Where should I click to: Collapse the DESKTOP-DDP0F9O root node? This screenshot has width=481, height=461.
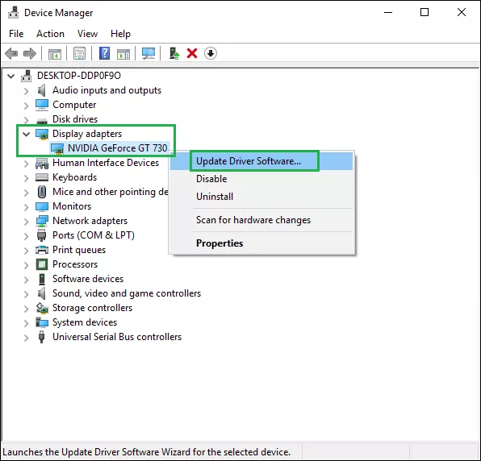[x=11, y=76]
